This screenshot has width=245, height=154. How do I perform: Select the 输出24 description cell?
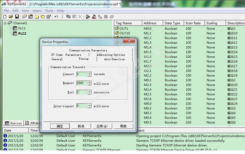[232, 103]
